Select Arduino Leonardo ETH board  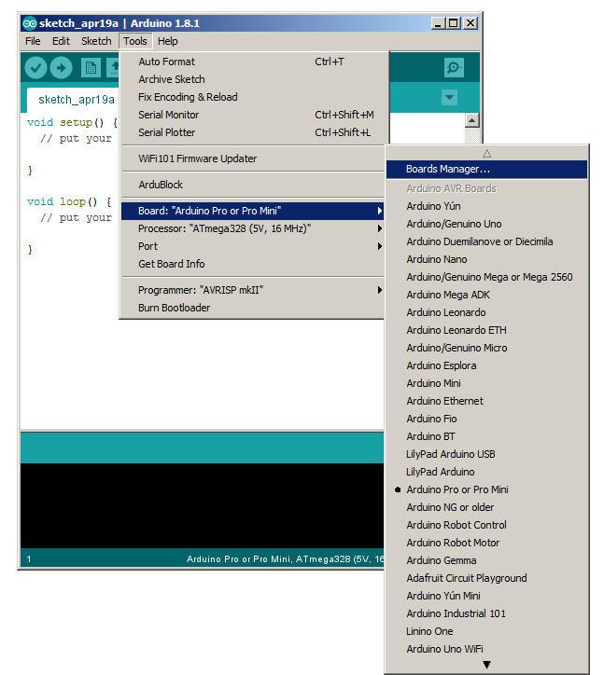pyautogui.click(x=486, y=330)
